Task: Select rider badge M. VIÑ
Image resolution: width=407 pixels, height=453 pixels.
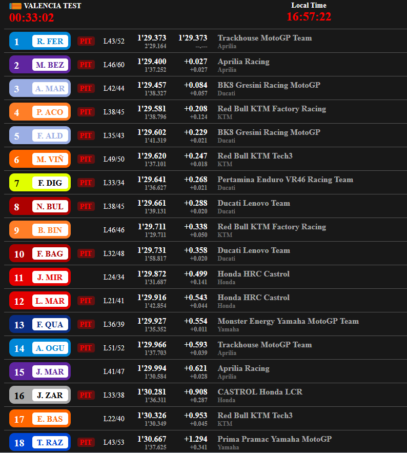Action: (40, 159)
